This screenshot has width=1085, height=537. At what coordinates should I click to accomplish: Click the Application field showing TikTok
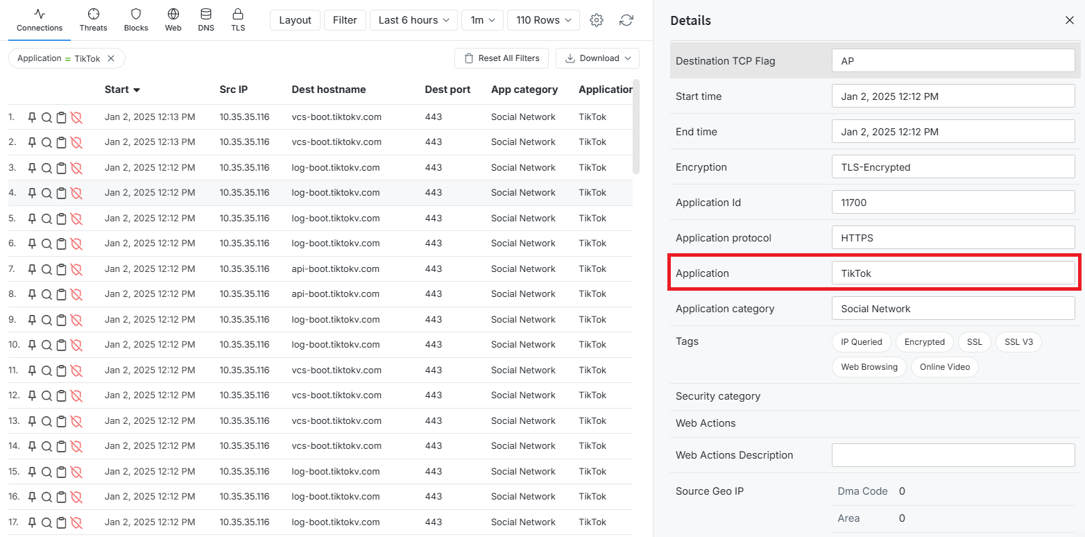[953, 273]
